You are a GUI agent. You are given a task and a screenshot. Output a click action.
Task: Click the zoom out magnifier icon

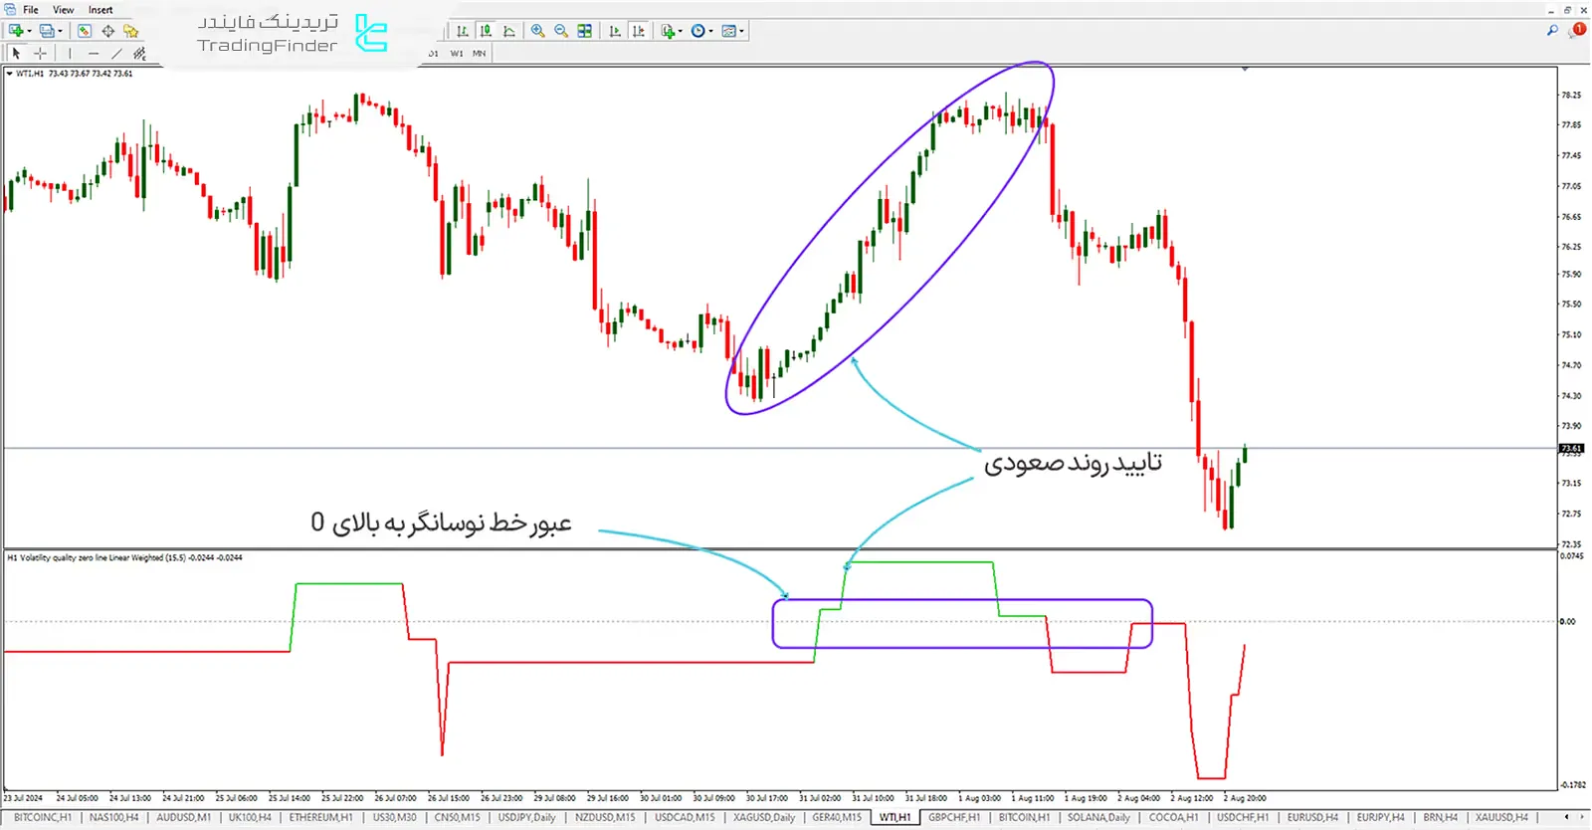561,31
